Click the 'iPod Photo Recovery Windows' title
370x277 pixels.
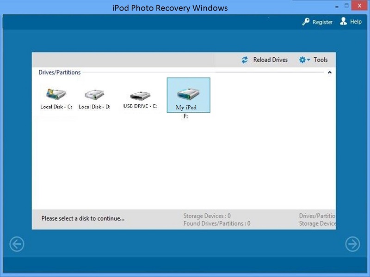point(170,8)
